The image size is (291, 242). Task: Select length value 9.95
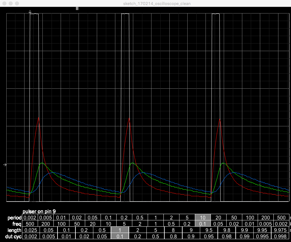(x=262, y=230)
